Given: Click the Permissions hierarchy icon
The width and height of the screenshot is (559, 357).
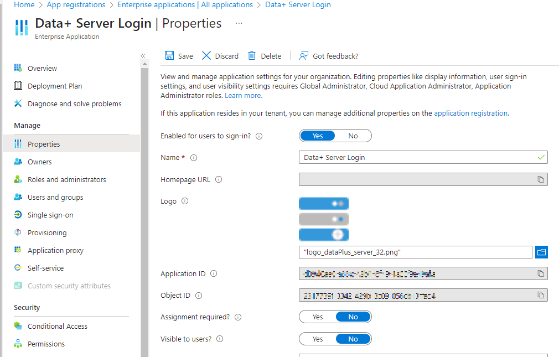Looking at the screenshot, I should click(18, 344).
